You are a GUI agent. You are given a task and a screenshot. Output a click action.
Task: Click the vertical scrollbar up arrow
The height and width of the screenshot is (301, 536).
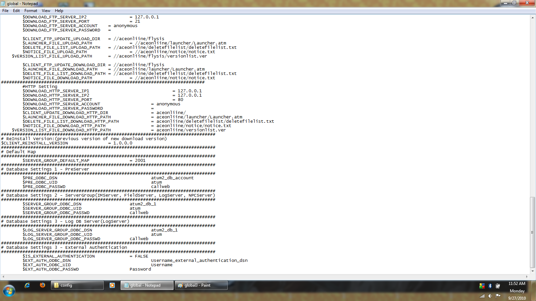[533, 17]
